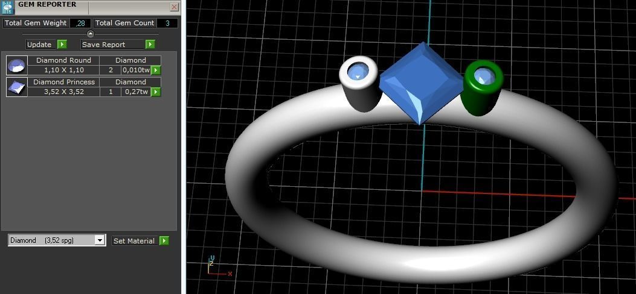Viewport: 636px width, 294px height.
Task: Select the Diamond Round gem thumbnail
Action: [17, 66]
